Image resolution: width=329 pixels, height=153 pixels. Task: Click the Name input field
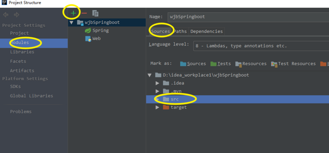(x=248, y=17)
